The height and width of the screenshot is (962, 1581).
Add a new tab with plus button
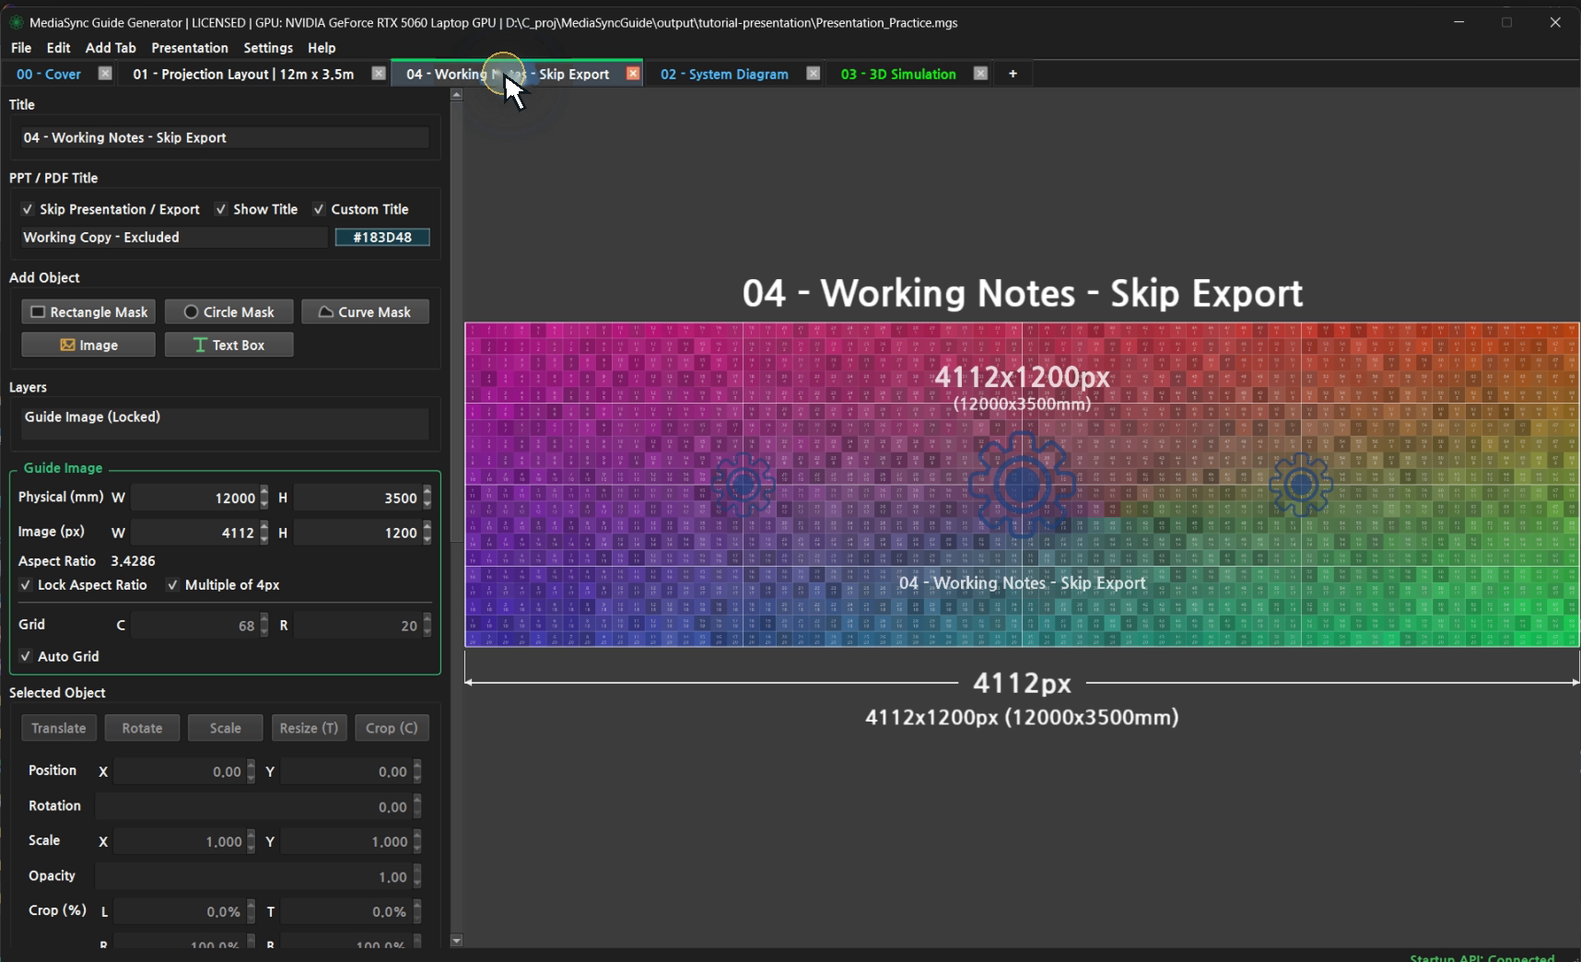click(1013, 74)
